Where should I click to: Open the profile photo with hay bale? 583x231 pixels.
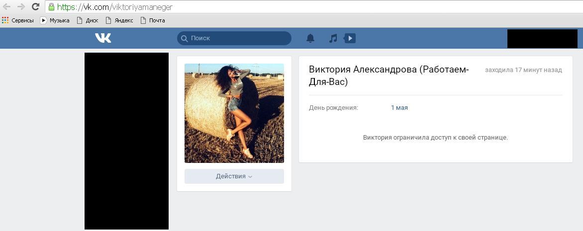pyautogui.click(x=234, y=113)
